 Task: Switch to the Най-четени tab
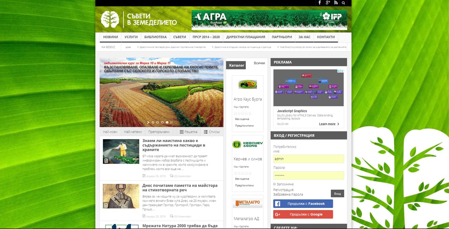[133, 132]
